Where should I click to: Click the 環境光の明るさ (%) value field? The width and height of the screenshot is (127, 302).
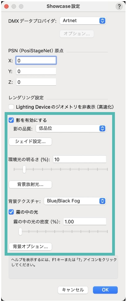(80, 159)
